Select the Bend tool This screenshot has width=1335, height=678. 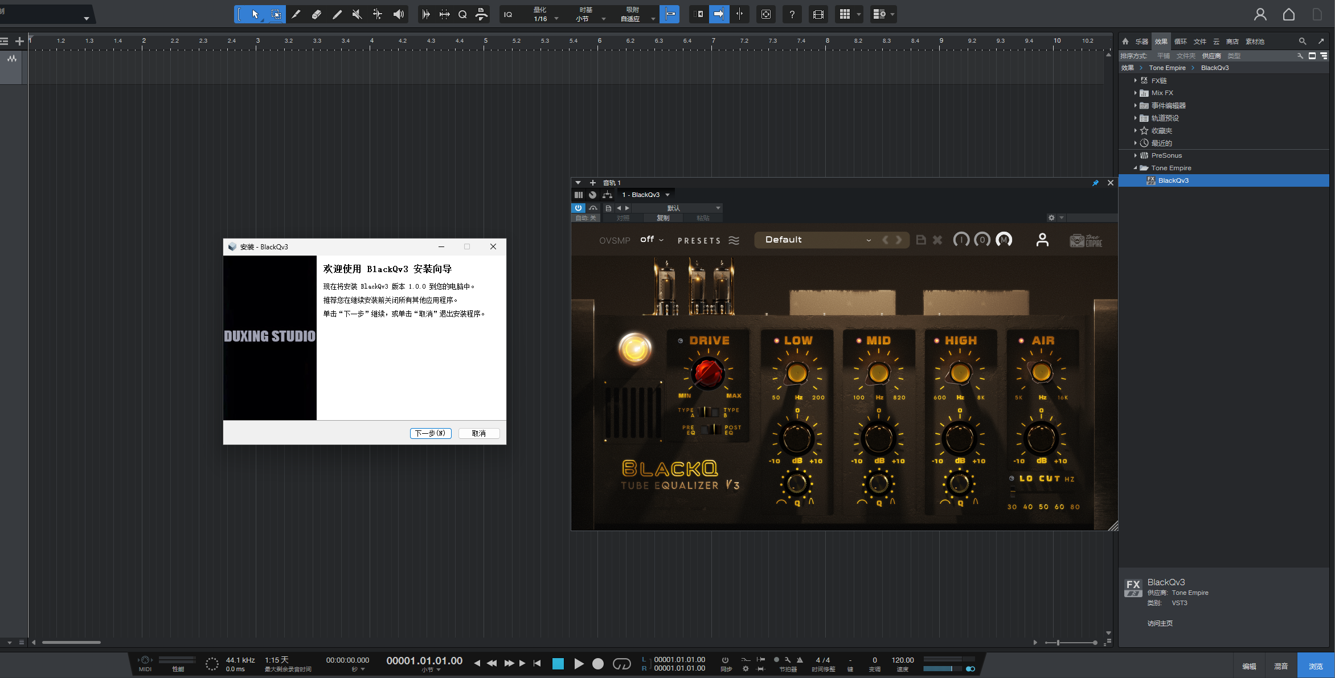click(x=378, y=14)
